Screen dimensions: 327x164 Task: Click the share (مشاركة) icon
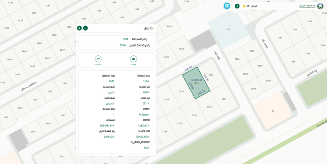click(98, 59)
